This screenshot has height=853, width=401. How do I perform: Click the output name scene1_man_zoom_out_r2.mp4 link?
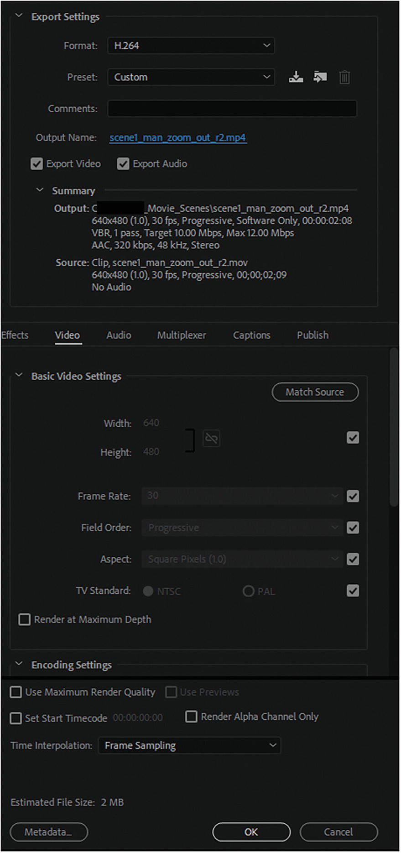point(177,137)
